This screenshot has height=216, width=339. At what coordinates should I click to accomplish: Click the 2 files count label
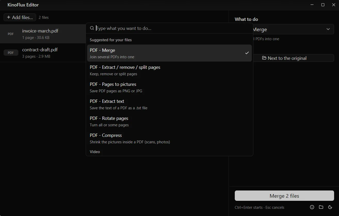(44, 18)
